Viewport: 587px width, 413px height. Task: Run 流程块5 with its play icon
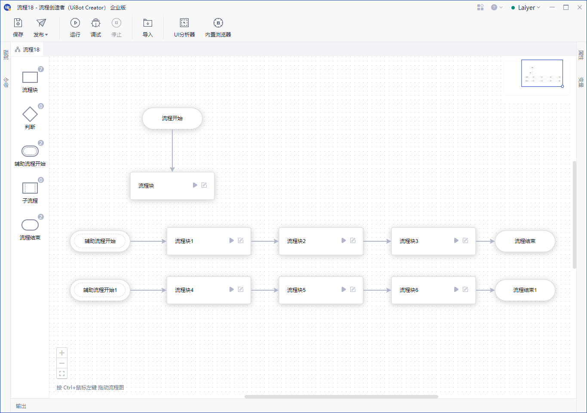344,289
